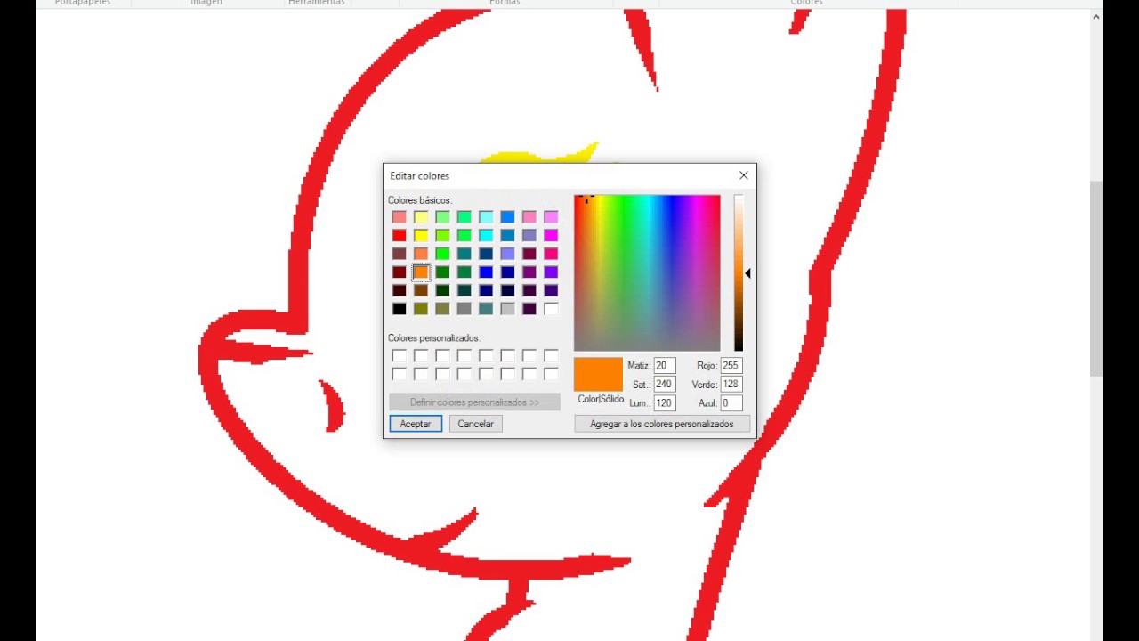Select the white basic color swatch
This screenshot has height=641, width=1139.
click(551, 309)
